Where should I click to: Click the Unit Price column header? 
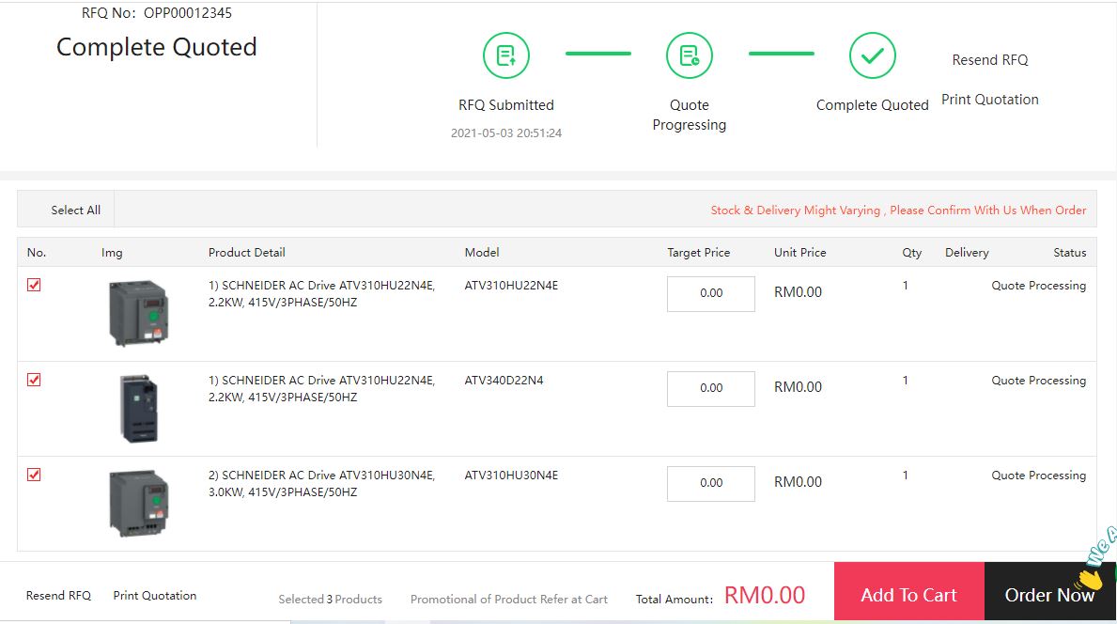(x=800, y=252)
